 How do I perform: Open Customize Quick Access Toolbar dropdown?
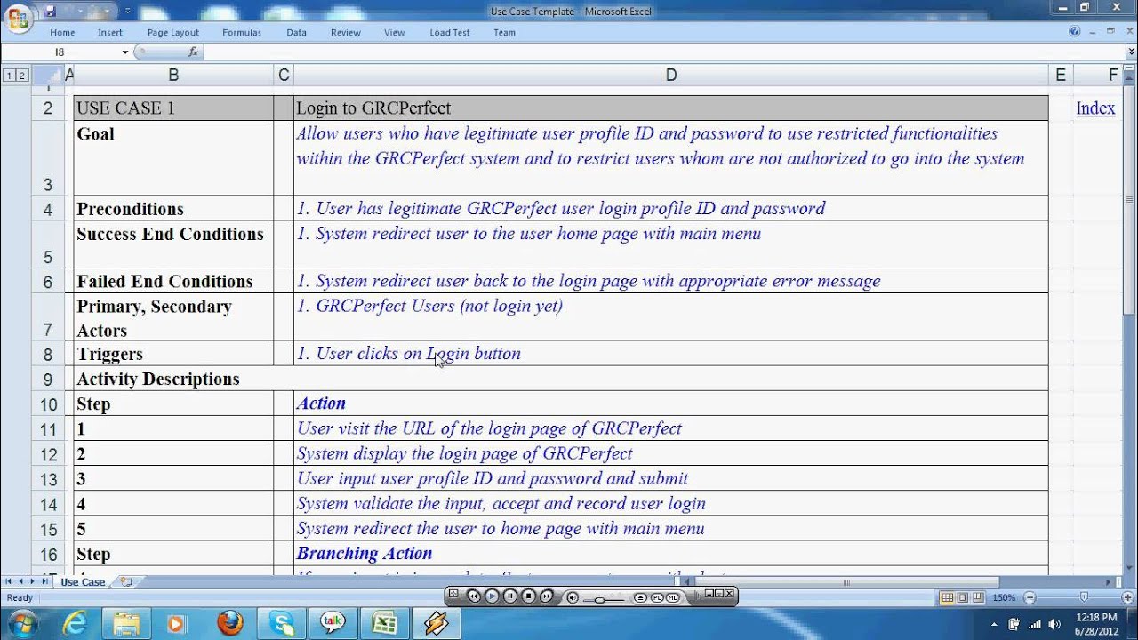pos(128,12)
